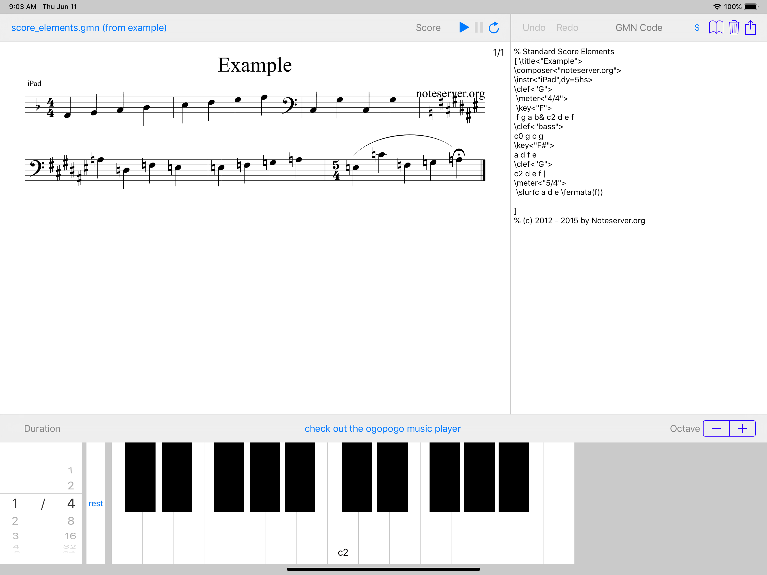
Task: Redo the last undone edit
Action: 567,28
